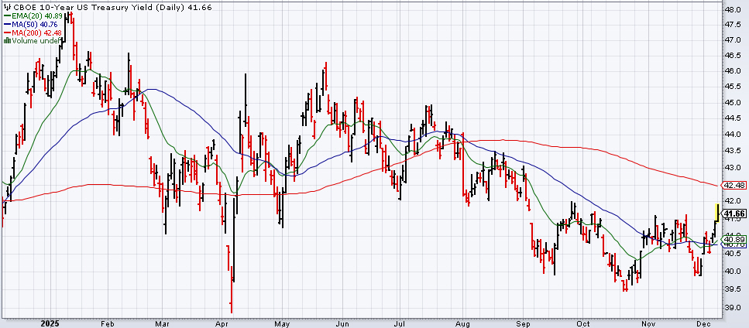Click the green 40.89 price tag on right axis
Screen dimensions: 749x328
tap(734, 239)
